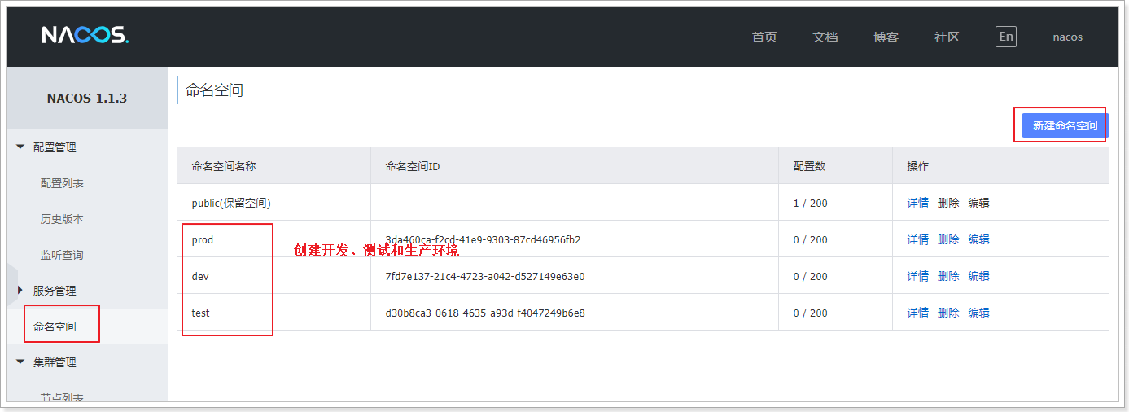
Task: View 详情 for the prod namespace
Action: click(917, 239)
